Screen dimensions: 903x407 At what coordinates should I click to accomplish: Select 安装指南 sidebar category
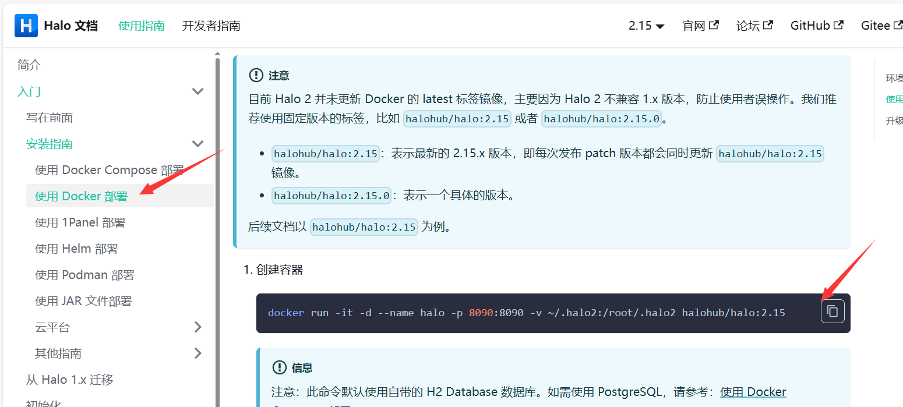50,144
